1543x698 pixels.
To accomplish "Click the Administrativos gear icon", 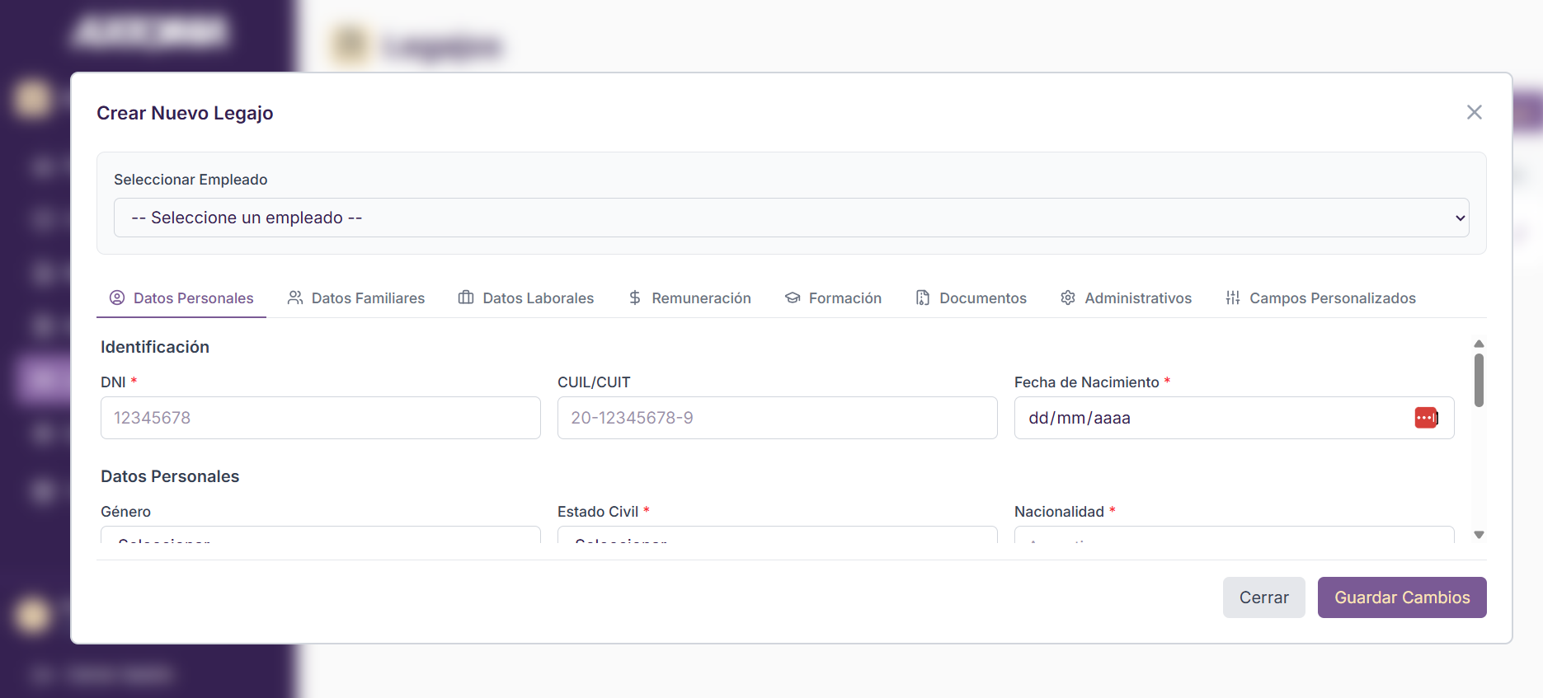I will click(x=1068, y=297).
